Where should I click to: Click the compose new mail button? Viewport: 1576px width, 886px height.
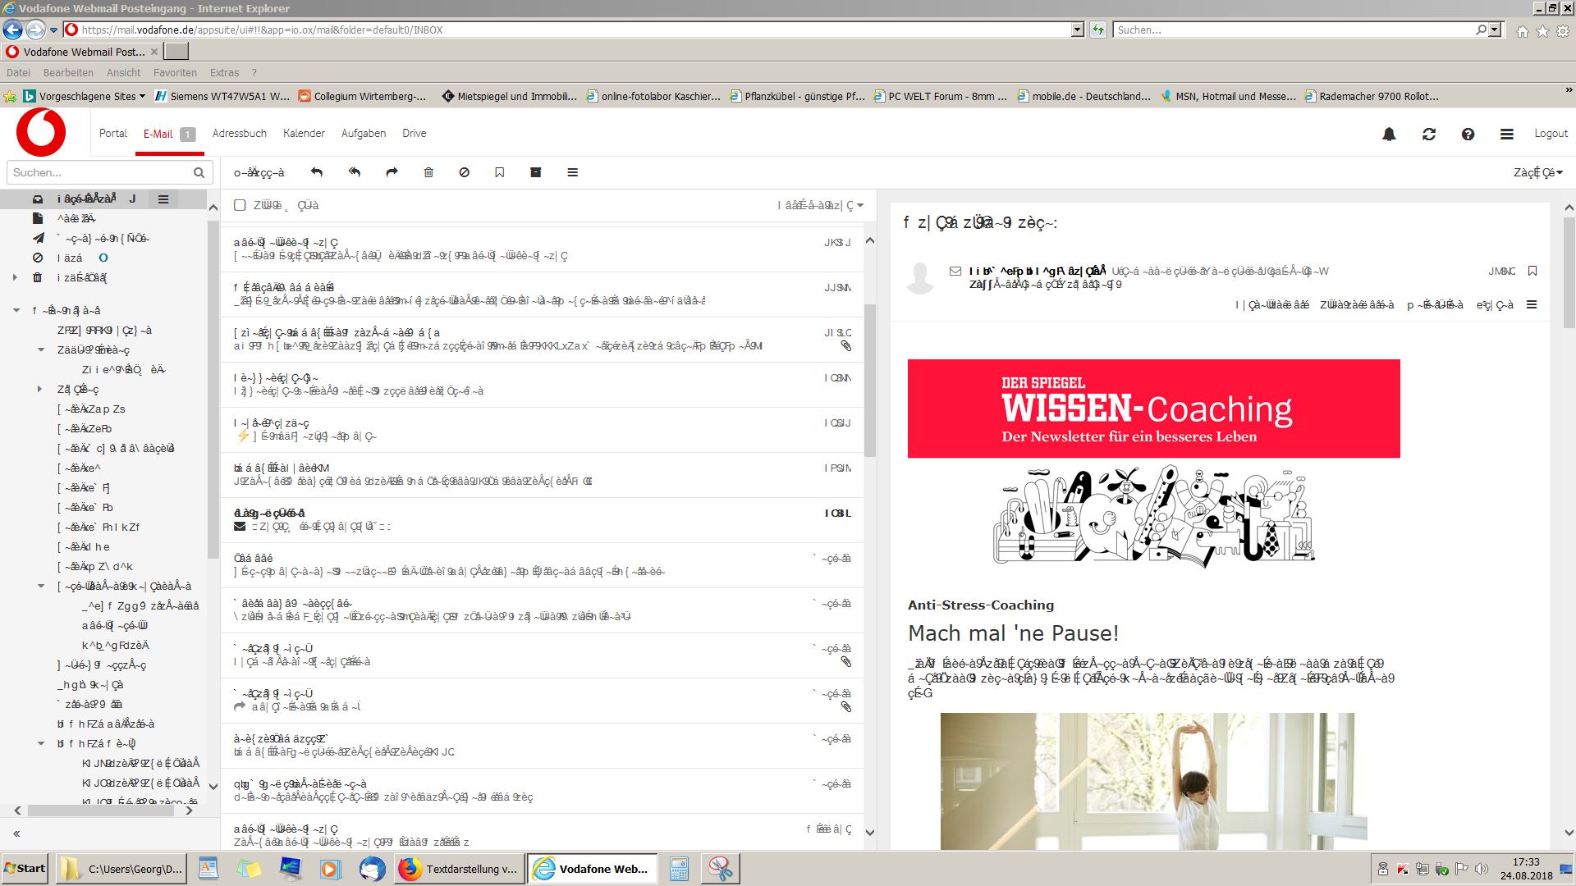click(259, 172)
